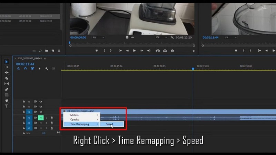Image resolution: width=276 pixels, height=155 pixels.
Task: Expand the Motion submenu arrow
Action: pos(97,115)
